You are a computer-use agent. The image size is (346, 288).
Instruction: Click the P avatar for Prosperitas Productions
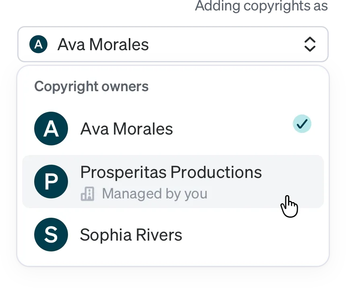pos(51,182)
